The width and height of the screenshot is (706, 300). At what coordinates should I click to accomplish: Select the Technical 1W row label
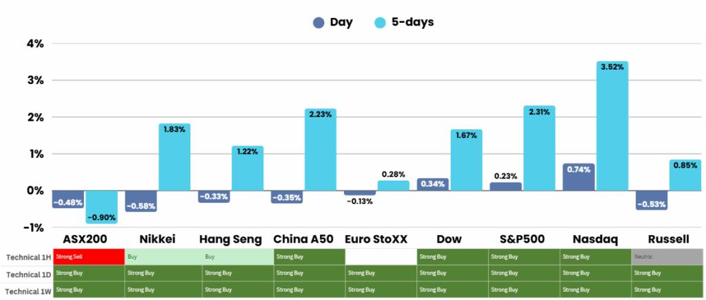[x=28, y=290]
